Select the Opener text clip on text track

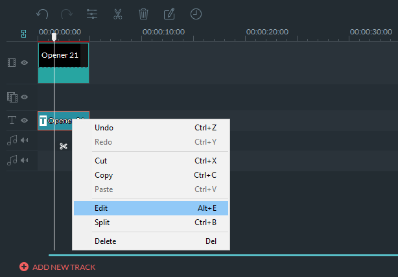click(x=55, y=121)
